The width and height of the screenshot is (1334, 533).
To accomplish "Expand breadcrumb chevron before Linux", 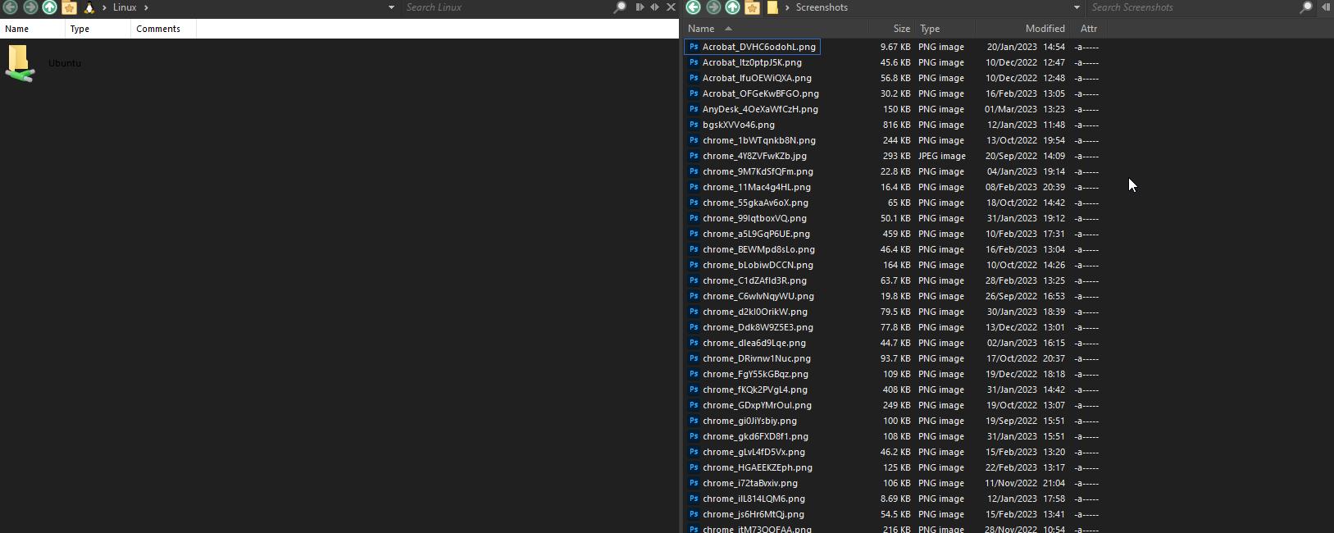I will click(104, 7).
